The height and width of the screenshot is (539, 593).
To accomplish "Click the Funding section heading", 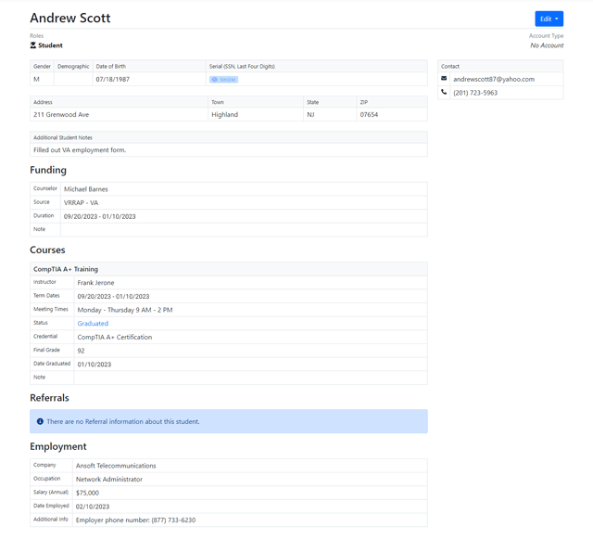I will [48, 170].
